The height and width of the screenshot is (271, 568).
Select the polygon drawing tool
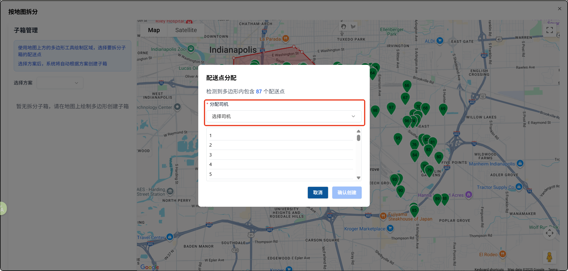click(x=353, y=26)
